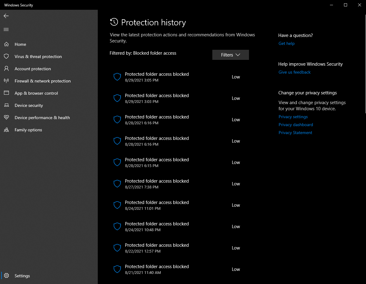
Task: Click the Family options people icon
Action: point(6,130)
